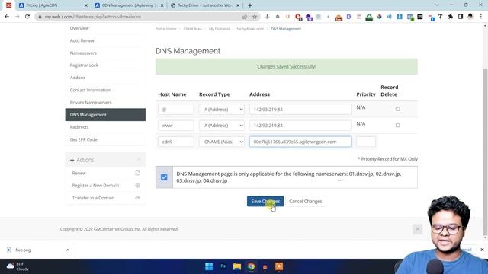Toggle the browser side panel icon

click(461, 17)
